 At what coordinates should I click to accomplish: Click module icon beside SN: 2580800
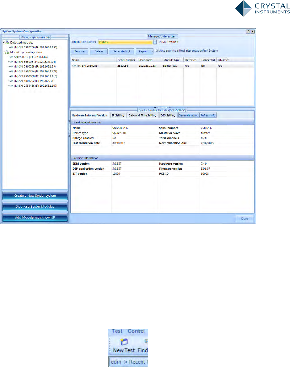(11, 76)
